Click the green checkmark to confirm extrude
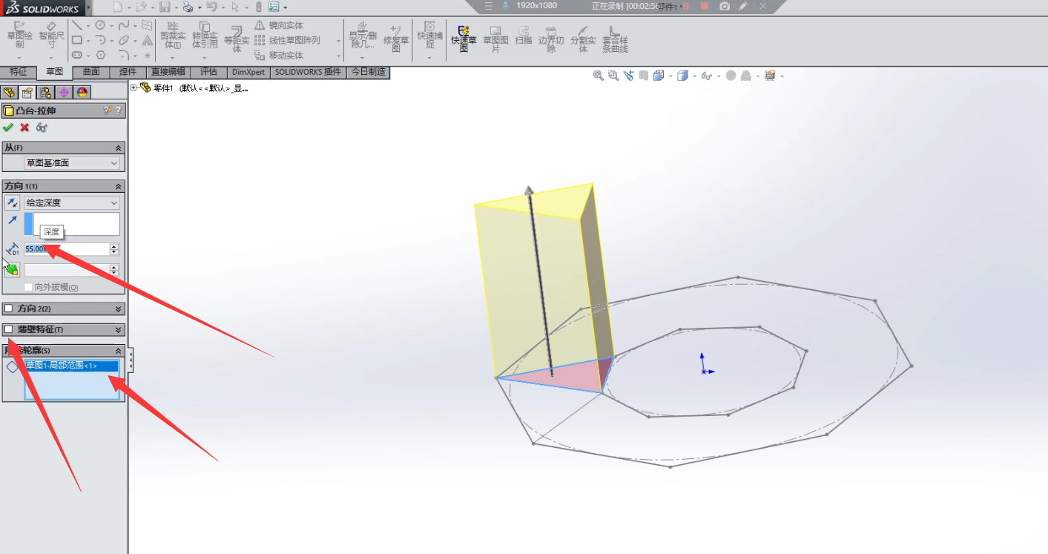1048x554 pixels. 8,128
